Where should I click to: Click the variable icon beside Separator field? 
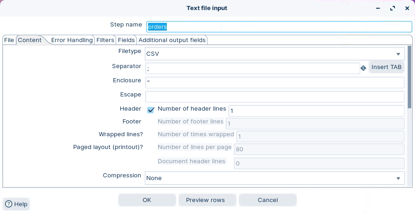tap(363, 68)
